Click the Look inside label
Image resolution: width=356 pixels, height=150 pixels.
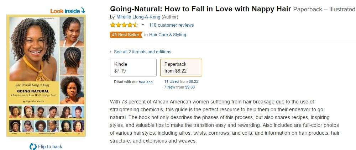65,11
